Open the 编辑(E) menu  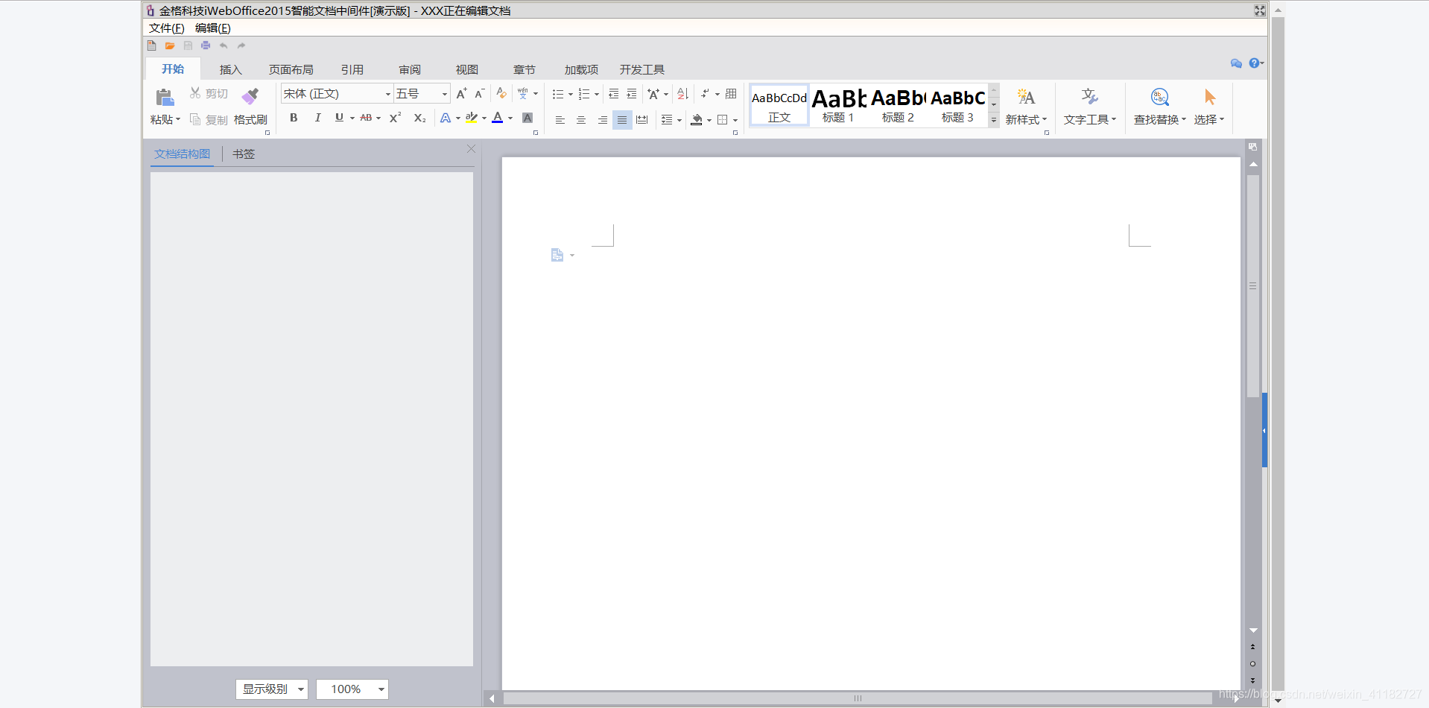[213, 28]
